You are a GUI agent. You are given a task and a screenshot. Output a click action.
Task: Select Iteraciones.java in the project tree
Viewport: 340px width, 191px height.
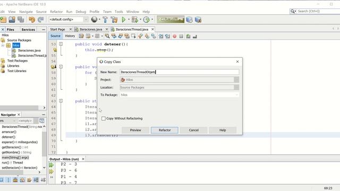[x=29, y=50]
